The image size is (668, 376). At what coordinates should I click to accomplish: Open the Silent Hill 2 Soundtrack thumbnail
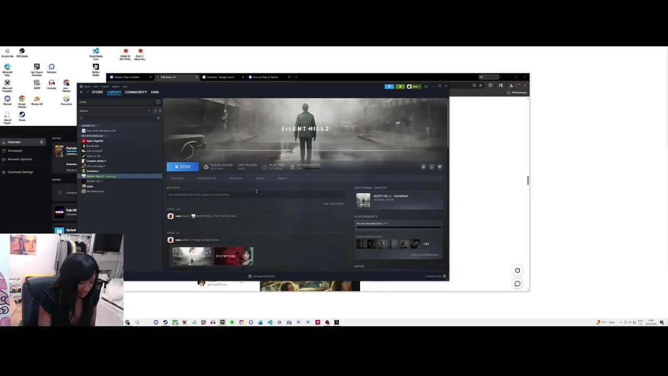tap(363, 200)
